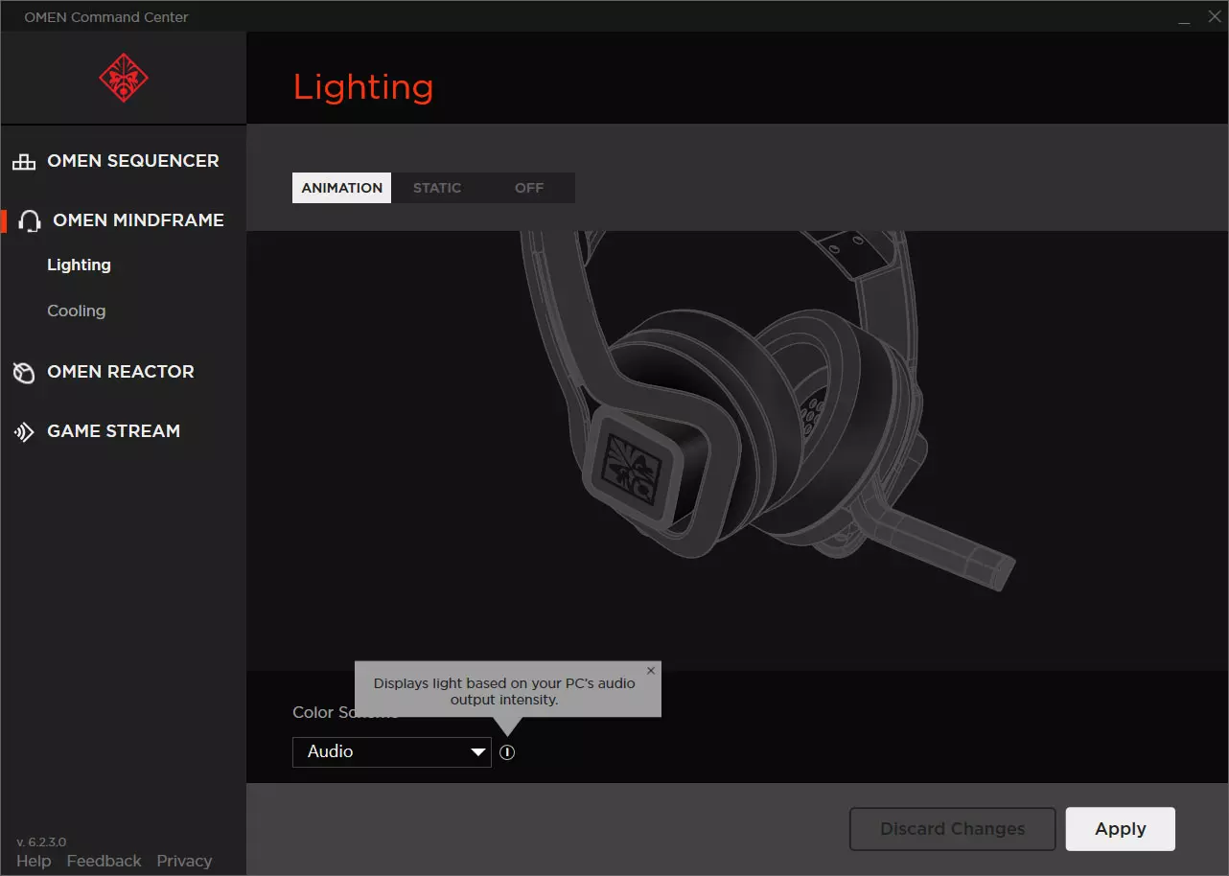This screenshot has width=1229, height=876.
Task: Click the tooltip text about audio output
Action: pos(505,692)
